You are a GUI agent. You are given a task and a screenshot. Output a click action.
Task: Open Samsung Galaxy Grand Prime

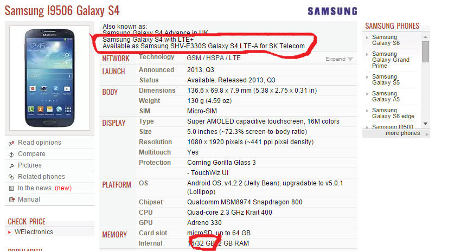(390, 60)
